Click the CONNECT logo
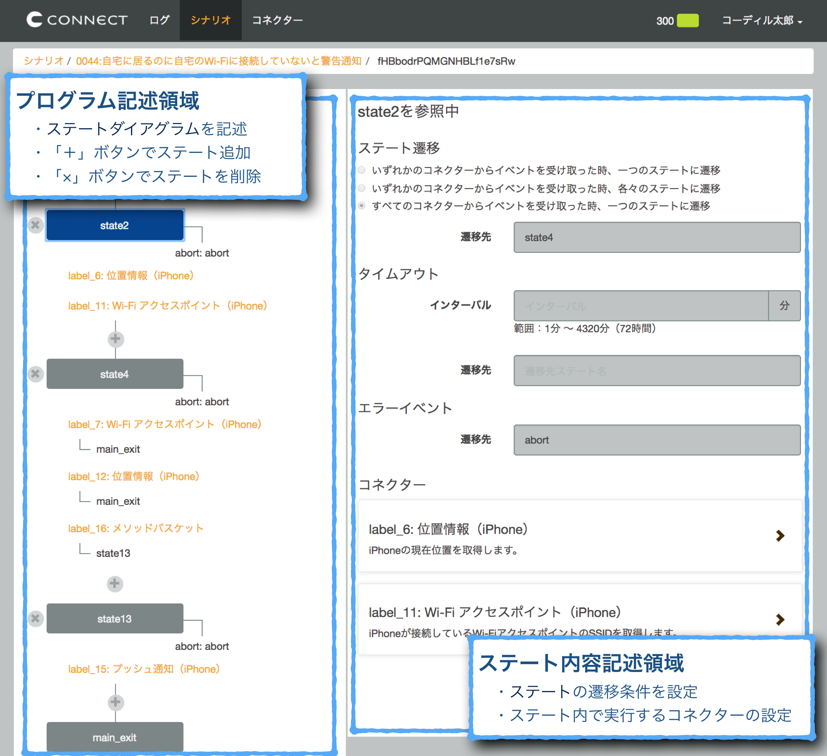The height and width of the screenshot is (756, 827). click(77, 20)
